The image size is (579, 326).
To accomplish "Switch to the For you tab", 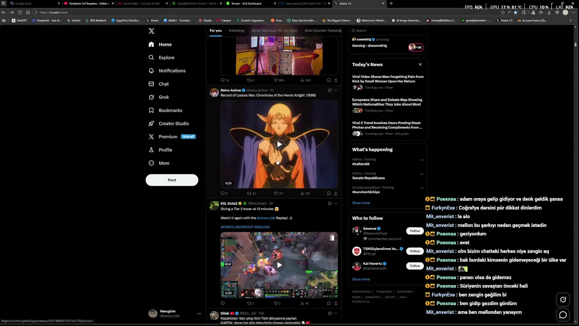I will [215, 30].
